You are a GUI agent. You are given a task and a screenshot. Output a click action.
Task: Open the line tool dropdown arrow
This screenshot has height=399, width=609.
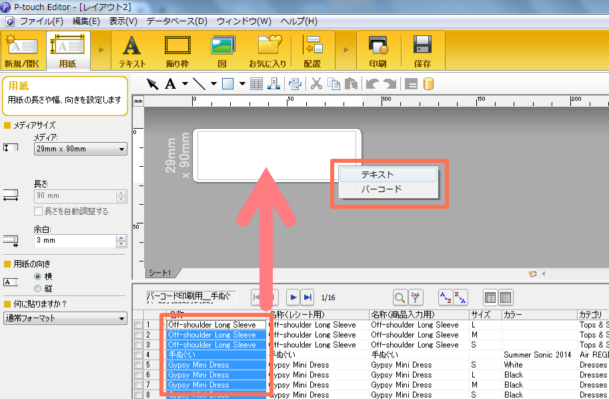pos(213,84)
